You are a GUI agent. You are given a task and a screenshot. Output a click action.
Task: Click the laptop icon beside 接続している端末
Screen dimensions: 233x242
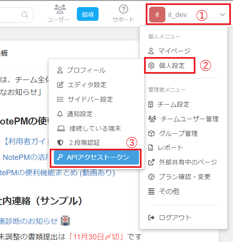[61, 128]
